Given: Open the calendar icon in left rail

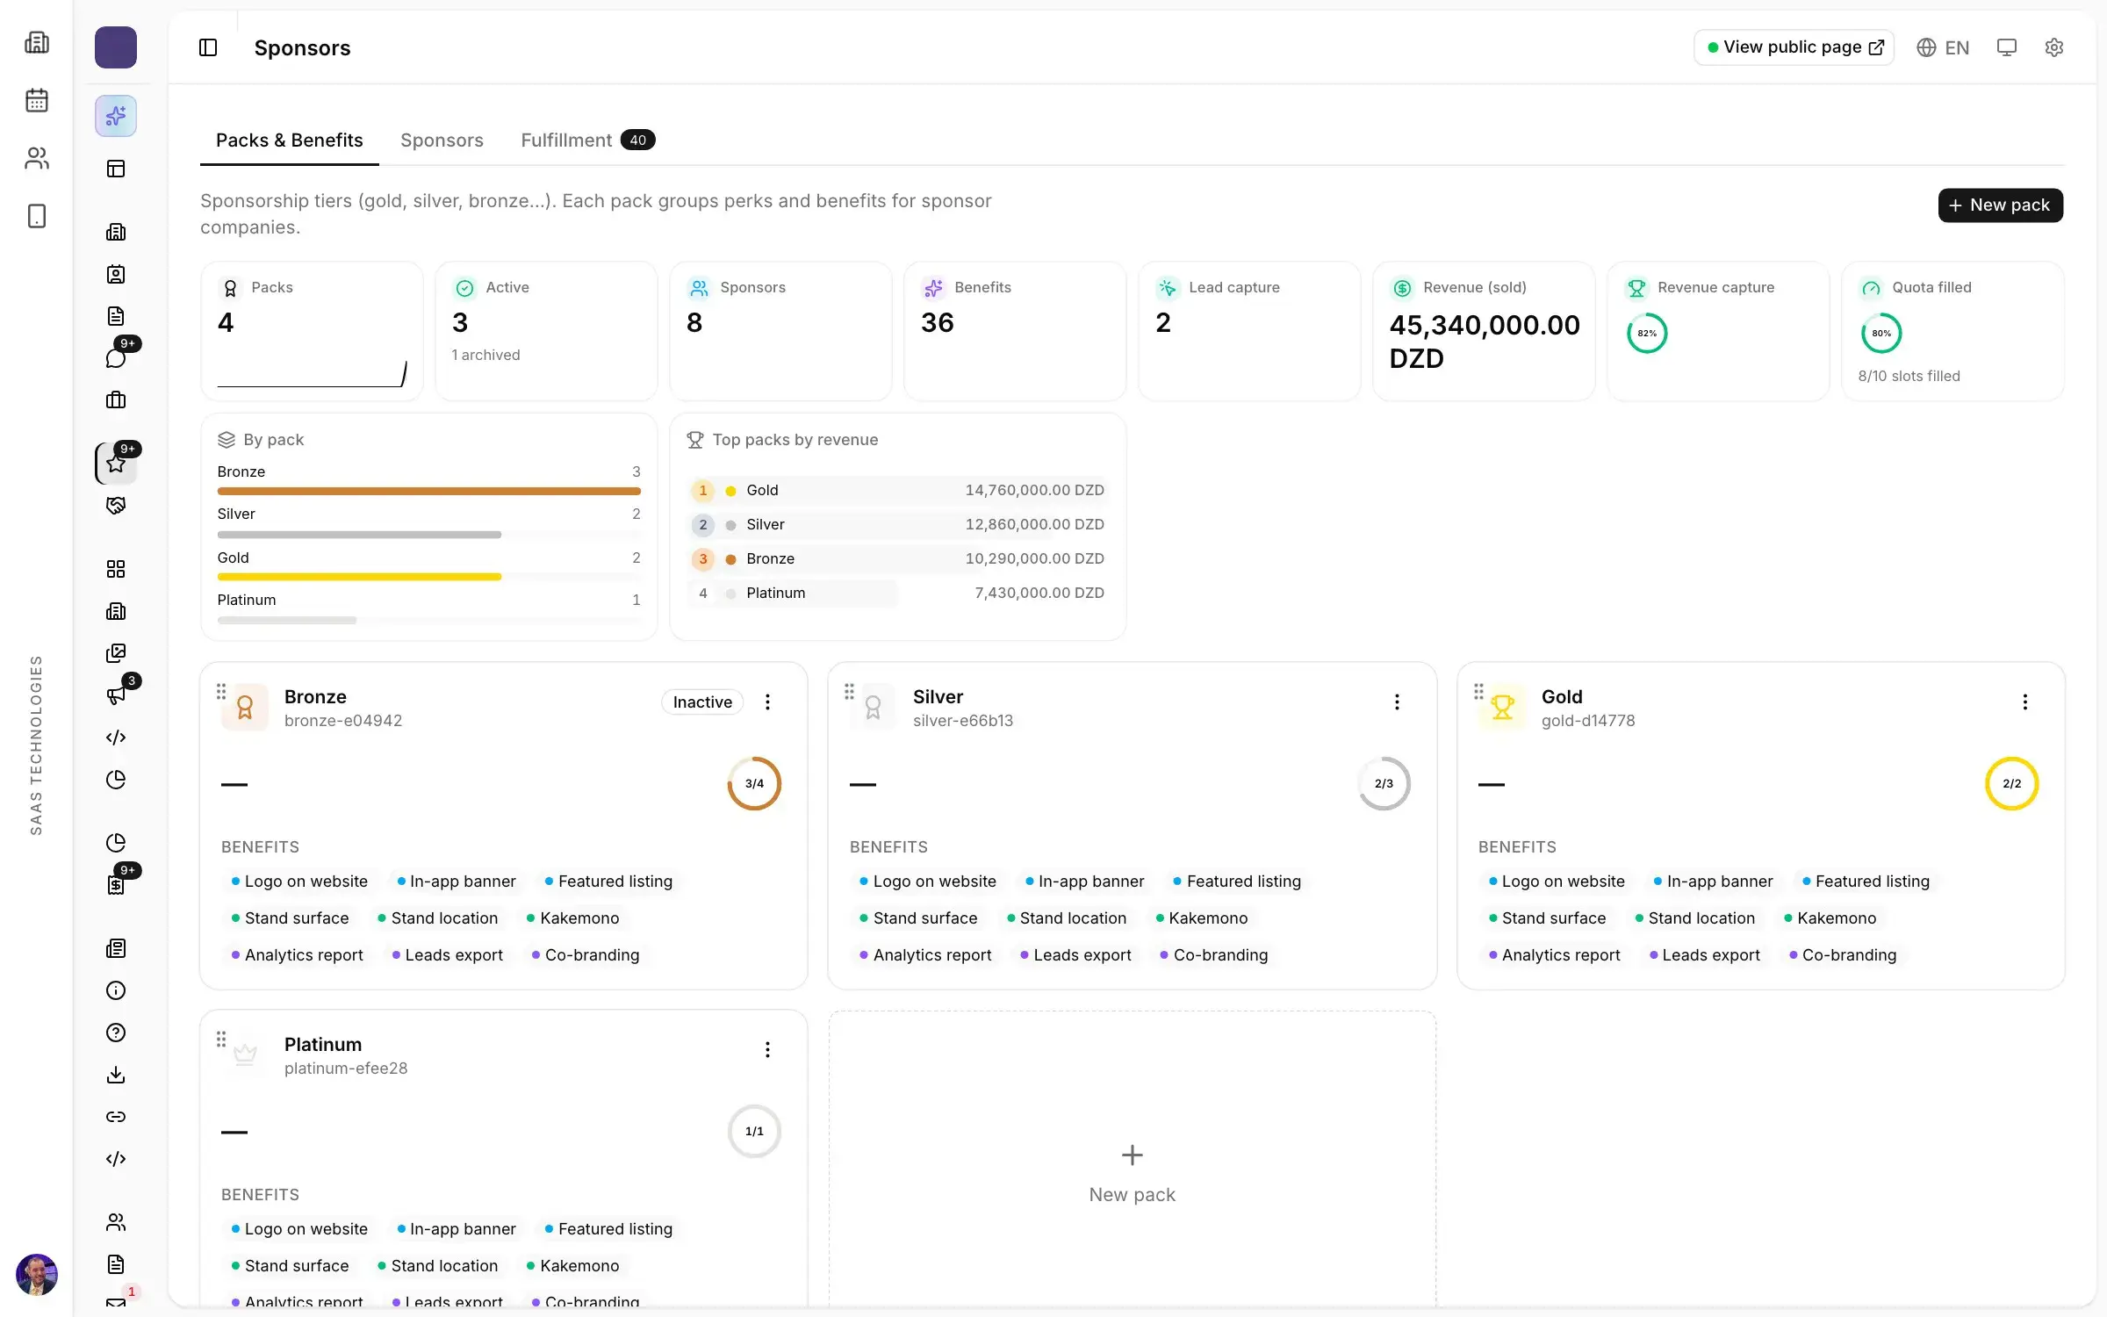Looking at the screenshot, I should coord(37,100).
